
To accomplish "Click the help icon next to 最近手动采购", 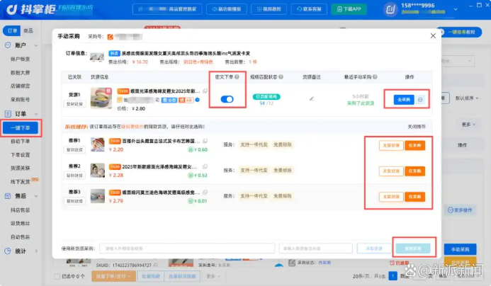I will pos(375,76).
